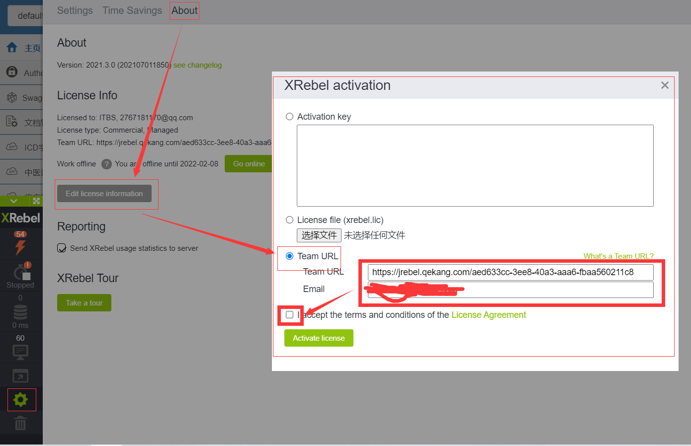691x446 pixels.
Task: Click the XRebel Stopped profiler icon
Action: coord(21,272)
